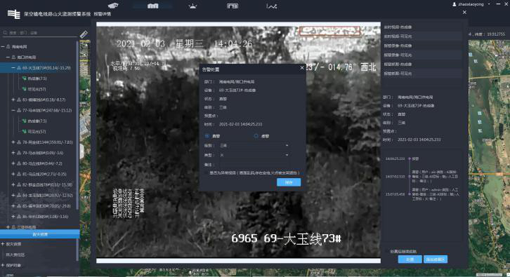Select thermal camera (7.5) under the 69 tower
Screen dimensions: 510x277
[x=34, y=79]
